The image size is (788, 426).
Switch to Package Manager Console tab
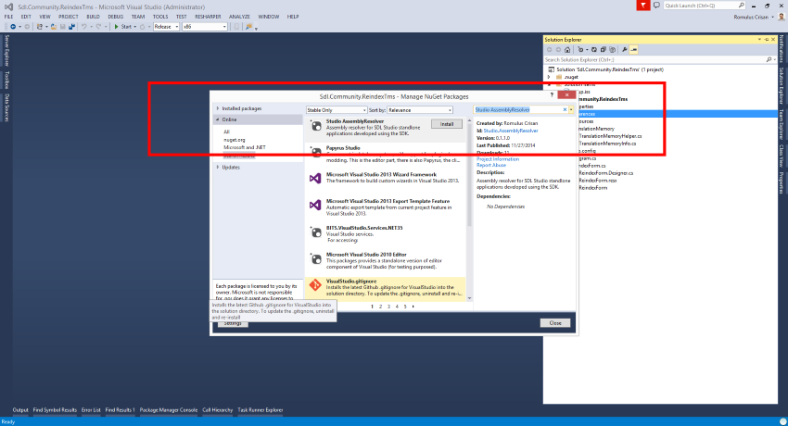pyautogui.click(x=169, y=409)
